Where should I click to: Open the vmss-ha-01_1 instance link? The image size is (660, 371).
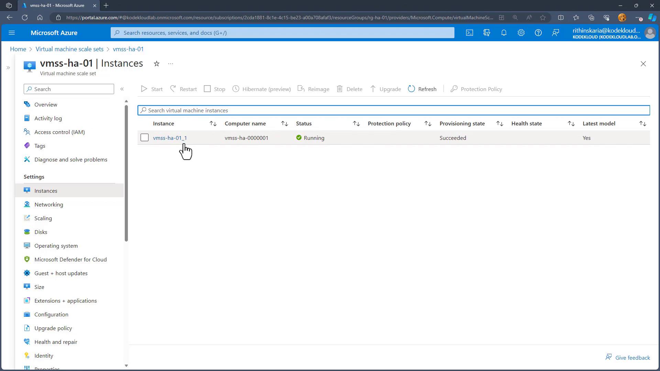click(x=170, y=138)
